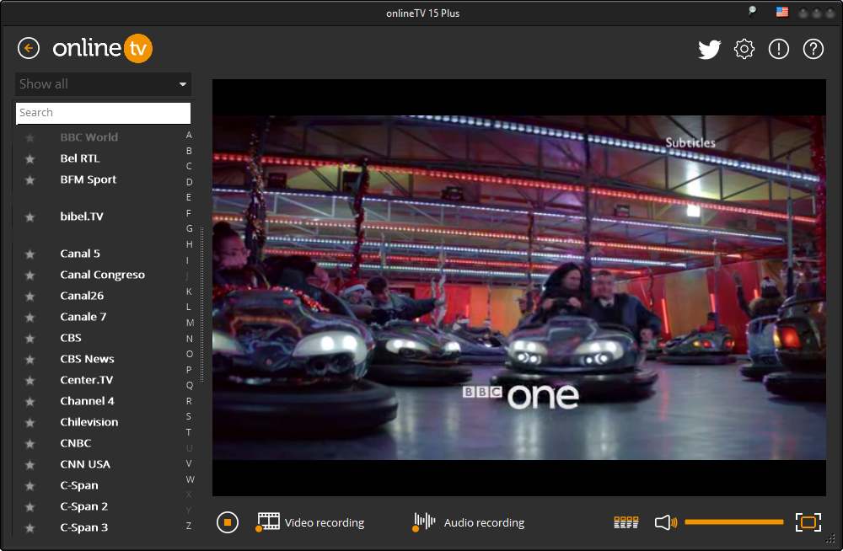Click the video playback area
This screenshot has width=843, height=551.
coord(518,287)
